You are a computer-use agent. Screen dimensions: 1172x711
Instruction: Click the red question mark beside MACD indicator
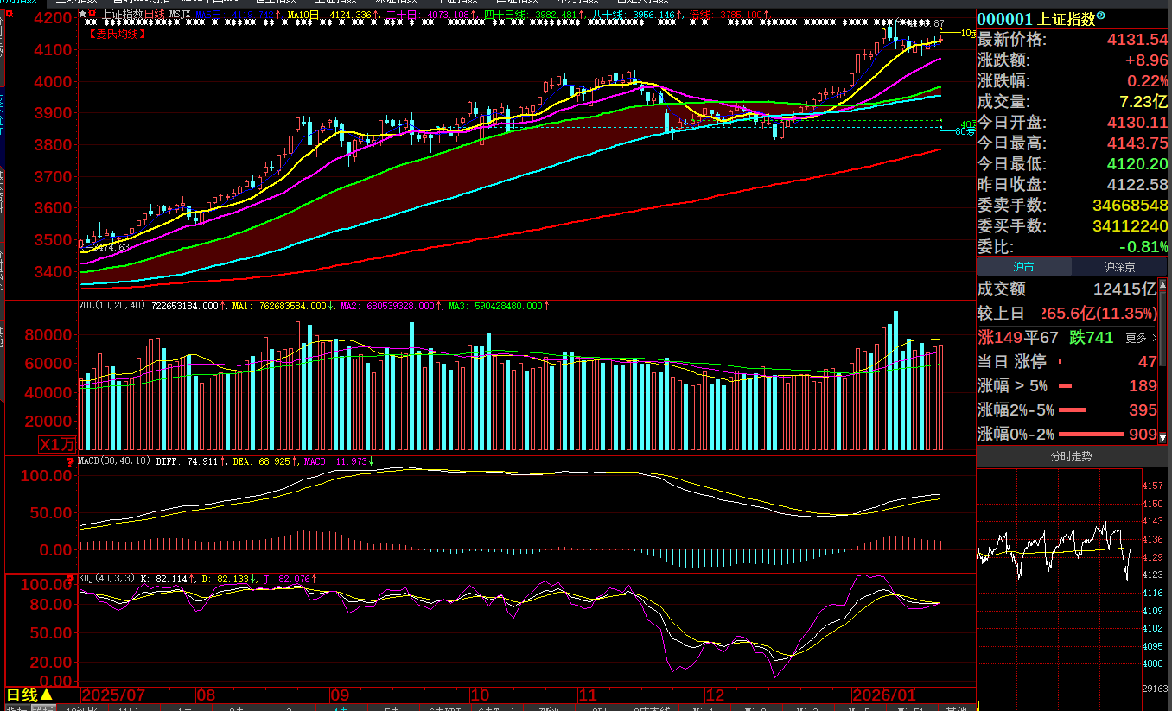pos(71,462)
